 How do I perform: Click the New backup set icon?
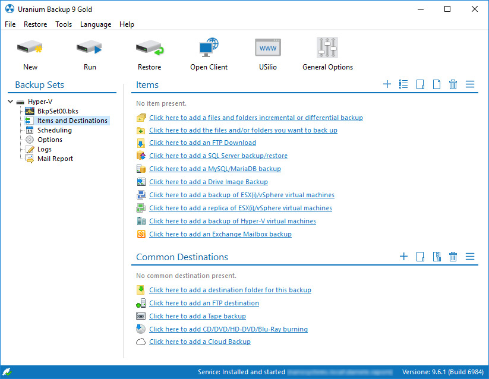click(x=30, y=48)
